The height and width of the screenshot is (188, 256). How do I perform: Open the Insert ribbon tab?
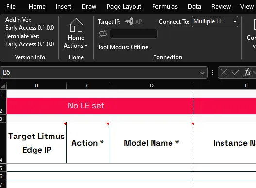tap(64, 7)
